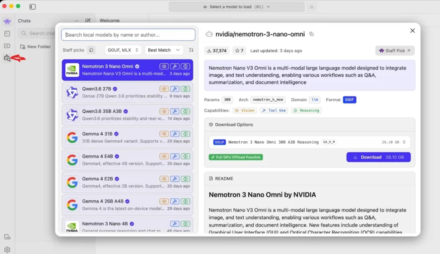Open the Select a model to load dropdown

pos(237,7)
